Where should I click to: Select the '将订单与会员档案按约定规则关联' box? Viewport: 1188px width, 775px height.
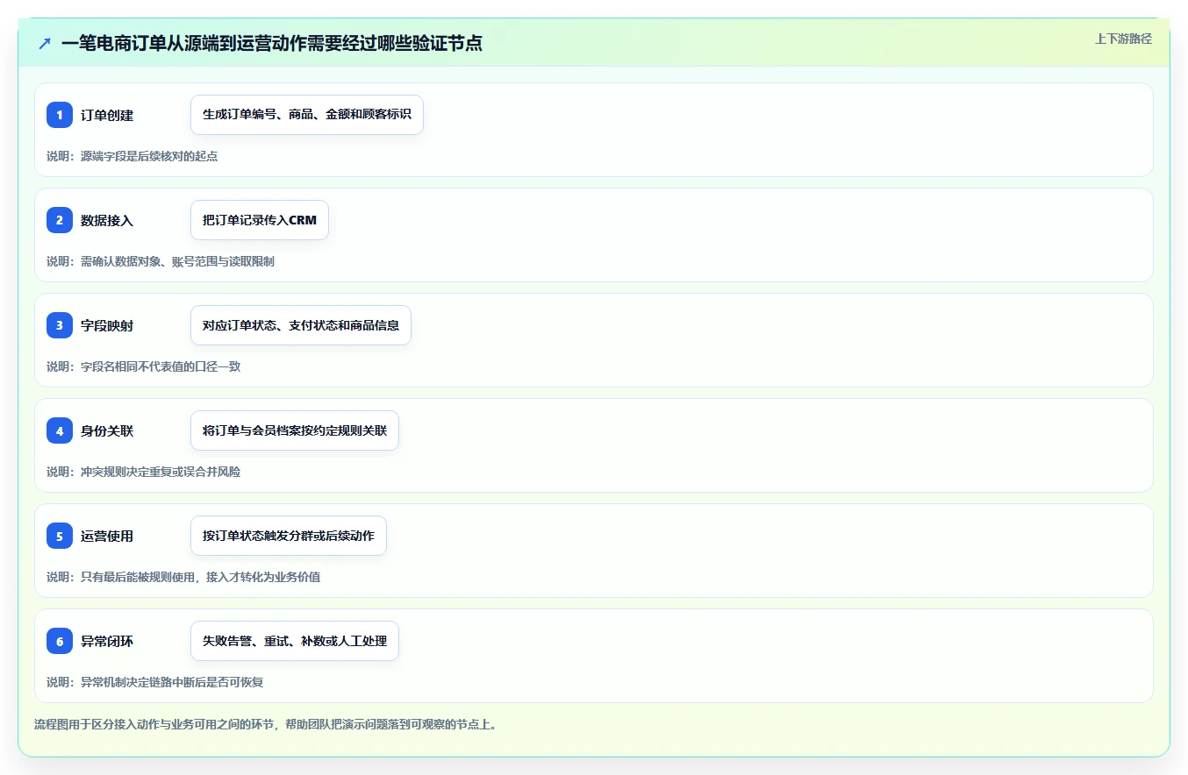295,430
